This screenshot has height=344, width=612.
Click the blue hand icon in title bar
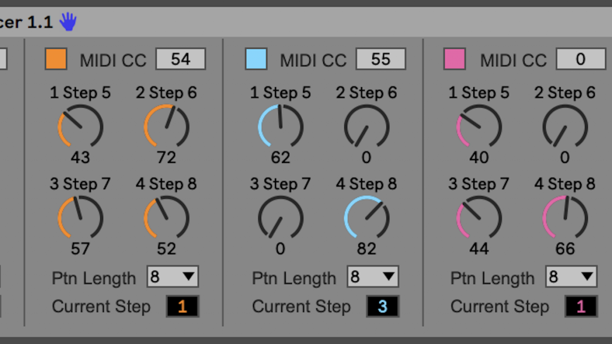(68, 23)
